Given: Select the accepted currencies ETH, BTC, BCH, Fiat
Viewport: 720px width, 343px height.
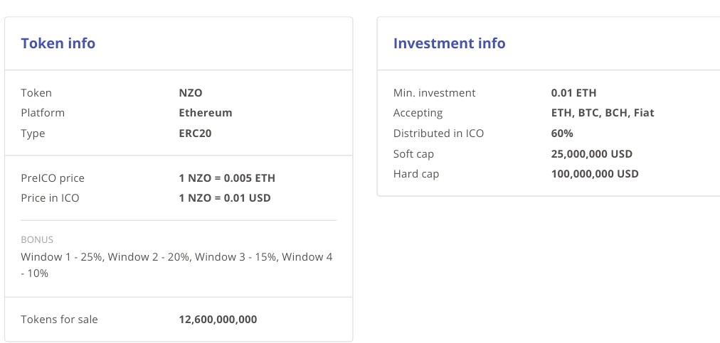Looking at the screenshot, I should 603,113.
